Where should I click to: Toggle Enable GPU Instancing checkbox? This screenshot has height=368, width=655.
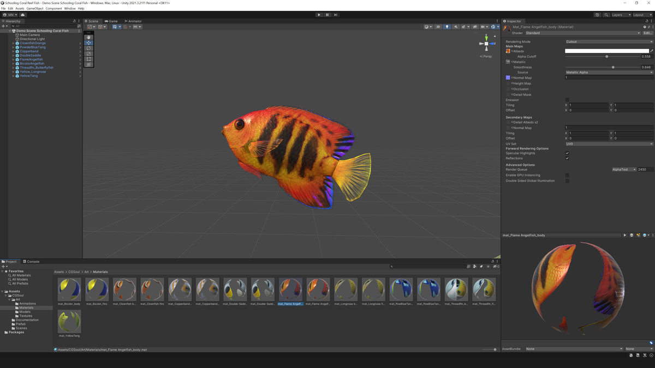[567, 175]
